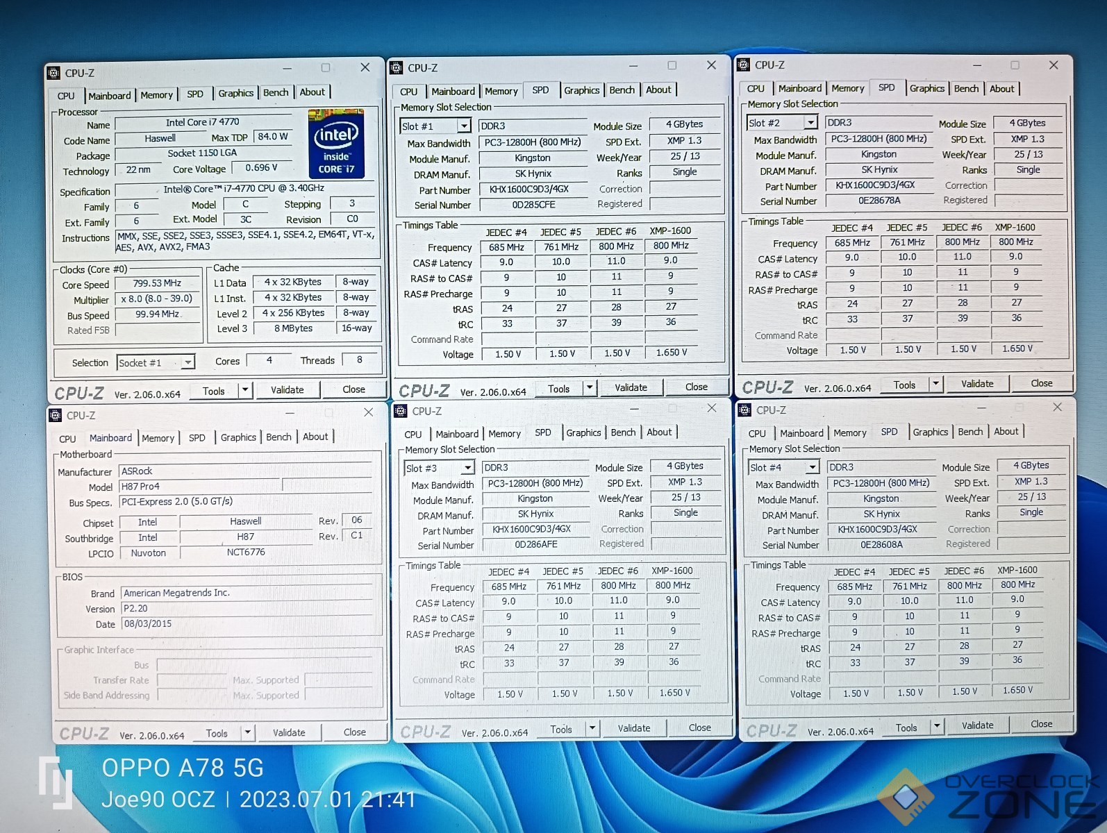Expand the Tools arrow in the Slot #4 window

(x=937, y=727)
